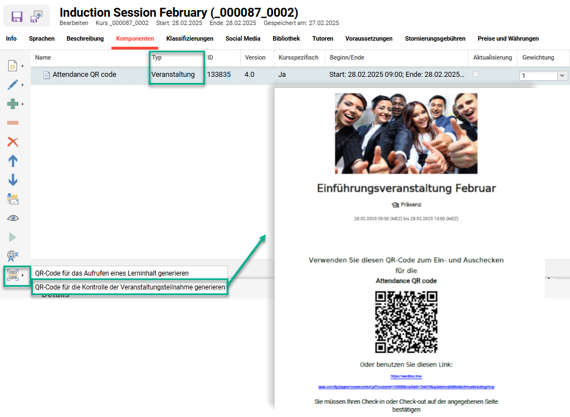The height and width of the screenshot is (417, 570).
Task: Click the green Play arrow icon
Action: 12,237
